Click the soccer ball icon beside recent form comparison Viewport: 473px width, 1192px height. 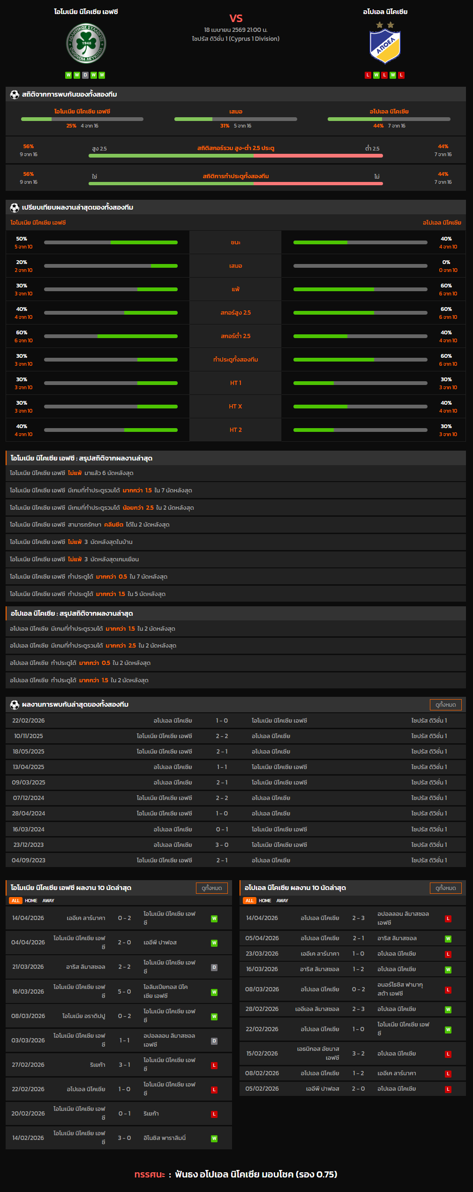click(x=15, y=208)
